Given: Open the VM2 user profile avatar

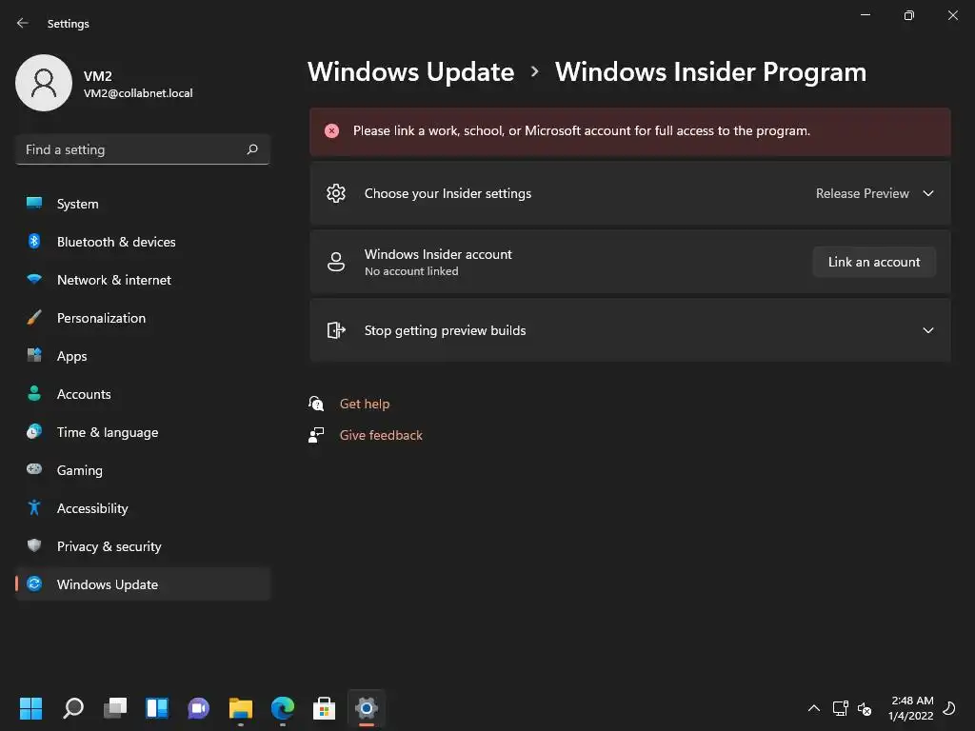Looking at the screenshot, I should coord(44,83).
